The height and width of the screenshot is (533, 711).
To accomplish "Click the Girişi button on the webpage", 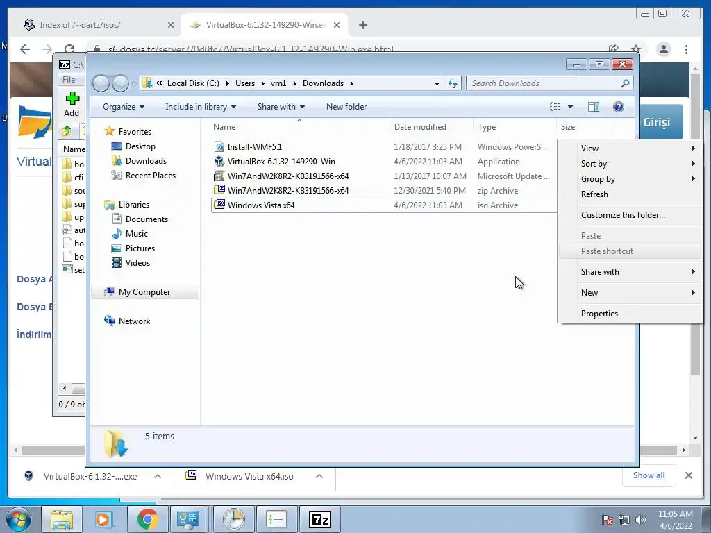I will click(661, 122).
